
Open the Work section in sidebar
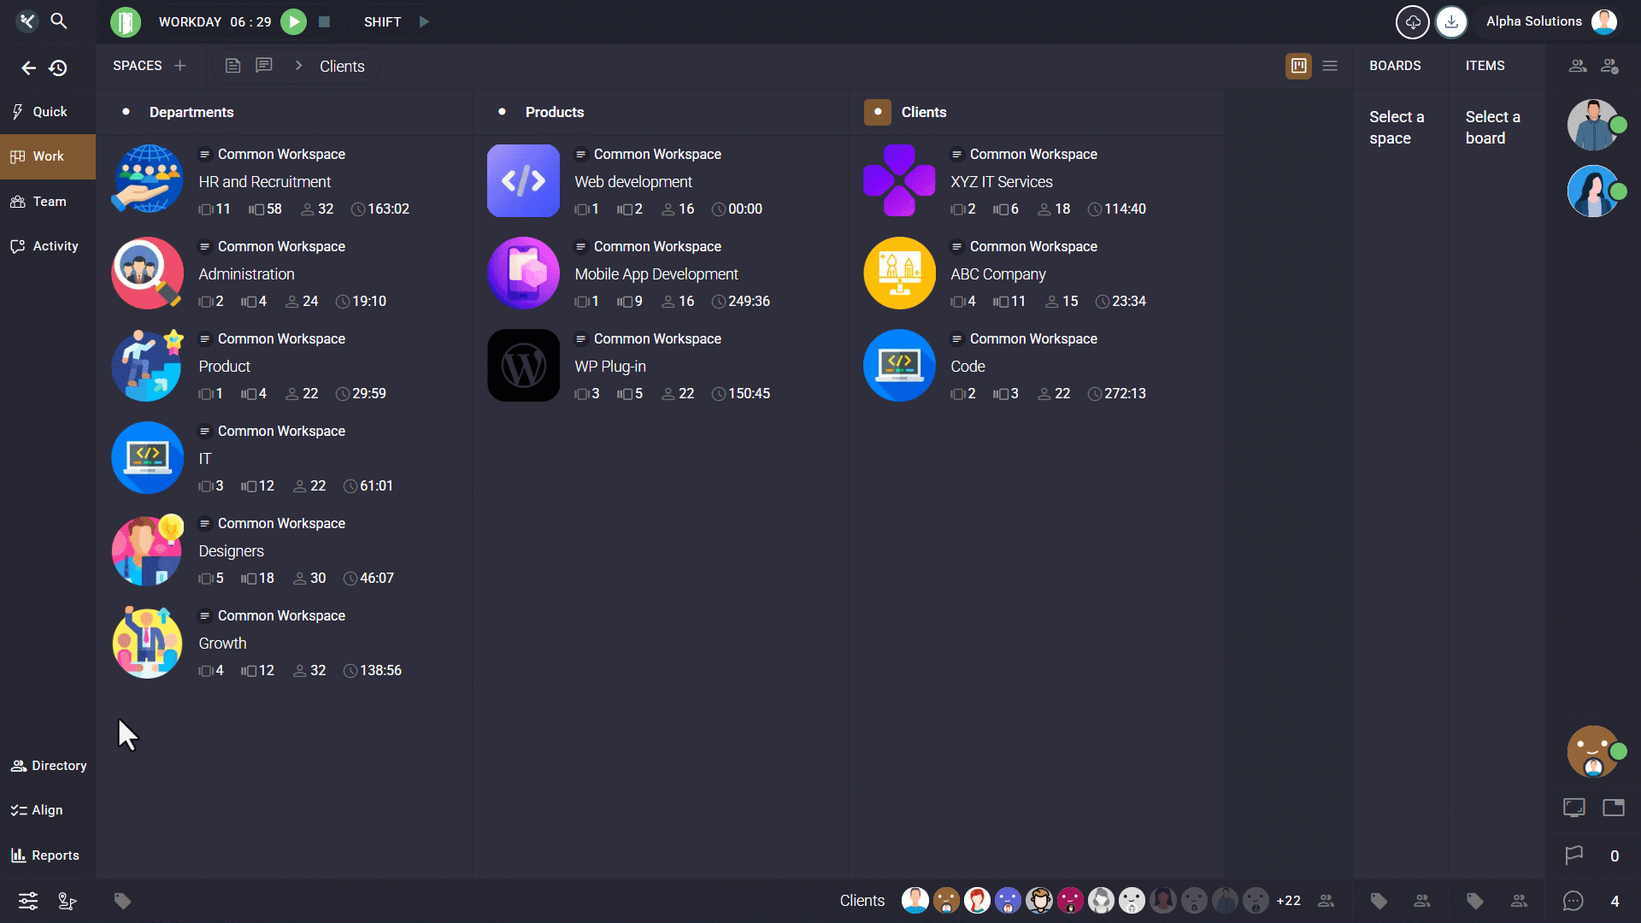click(48, 156)
